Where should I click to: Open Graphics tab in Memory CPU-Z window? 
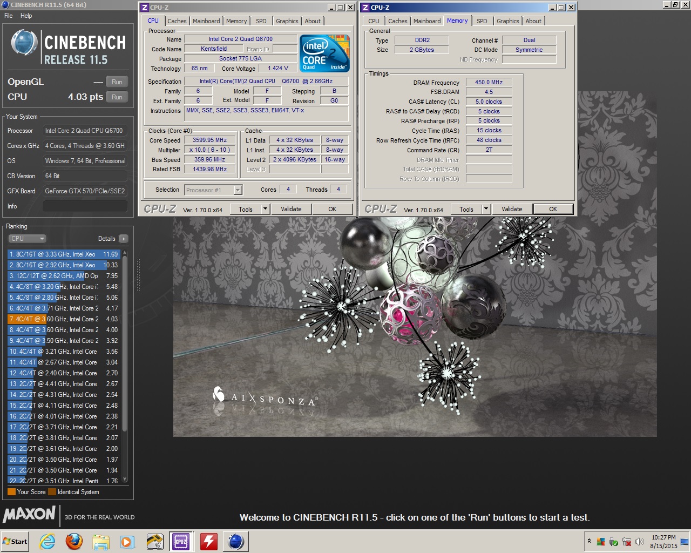508,21
